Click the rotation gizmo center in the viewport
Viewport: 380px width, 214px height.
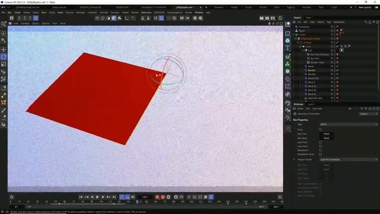[x=166, y=73]
